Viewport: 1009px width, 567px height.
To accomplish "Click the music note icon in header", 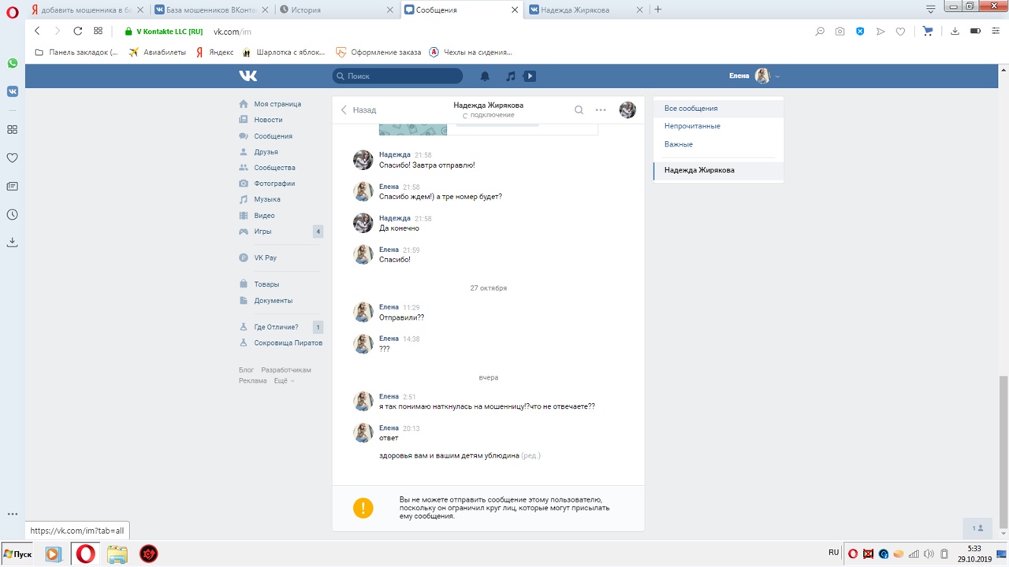I will [510, 76].
